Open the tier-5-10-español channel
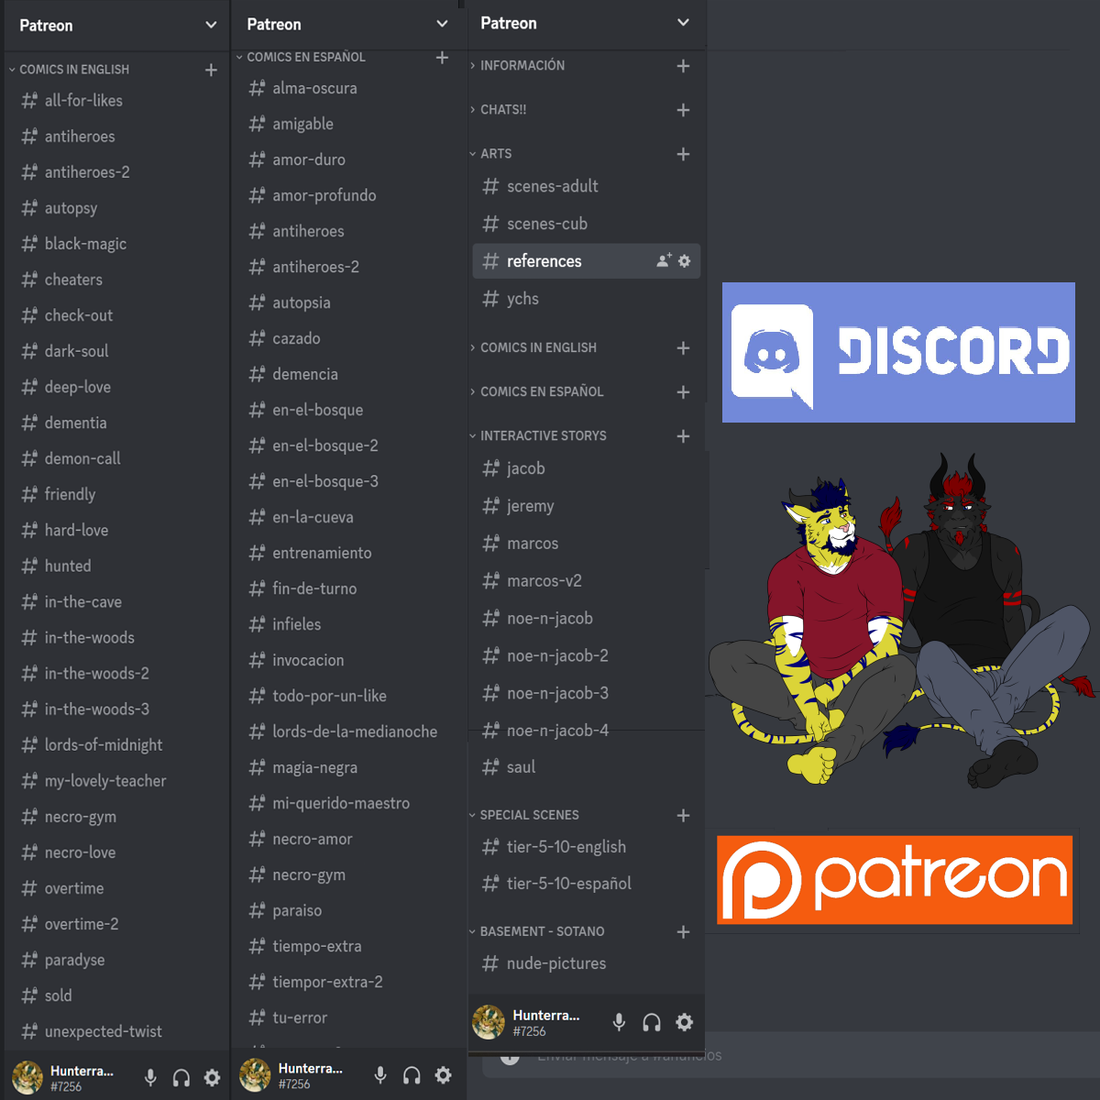This screenshot has width=1100, height=1100. point(587,884)
